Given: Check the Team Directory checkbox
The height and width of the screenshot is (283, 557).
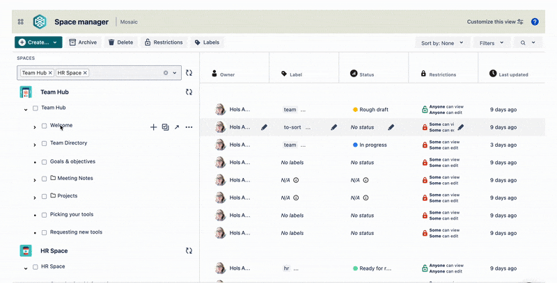Looking at the screenshot, I should click(44, 144).
